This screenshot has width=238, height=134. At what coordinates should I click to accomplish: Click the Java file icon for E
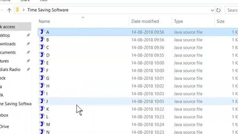[x=42, y=63]
